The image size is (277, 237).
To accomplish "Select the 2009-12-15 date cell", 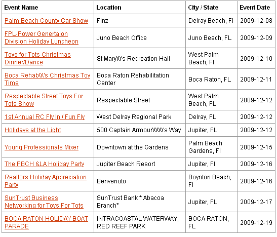I will [256, 147].
